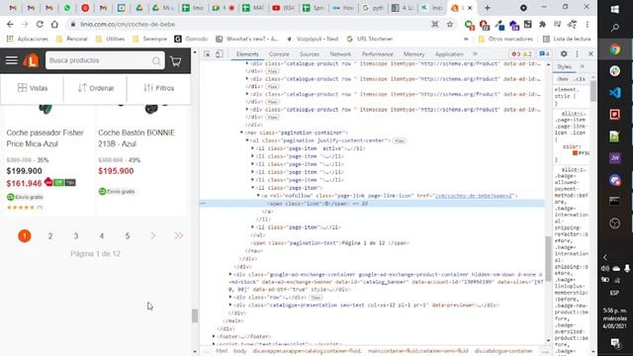Open the Performance tab
The height and width of the screenshot is (356, 633).
click(x=377, y=54)
